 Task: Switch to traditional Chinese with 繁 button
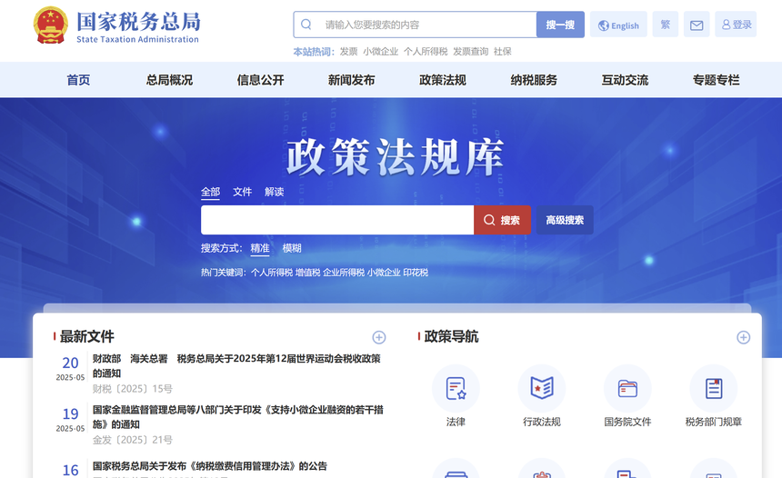click(666, 25)
